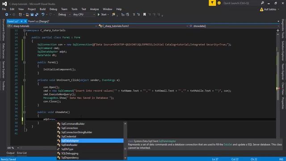
Task: Click the yellow notifications filter flag icon
Action: 212,3
